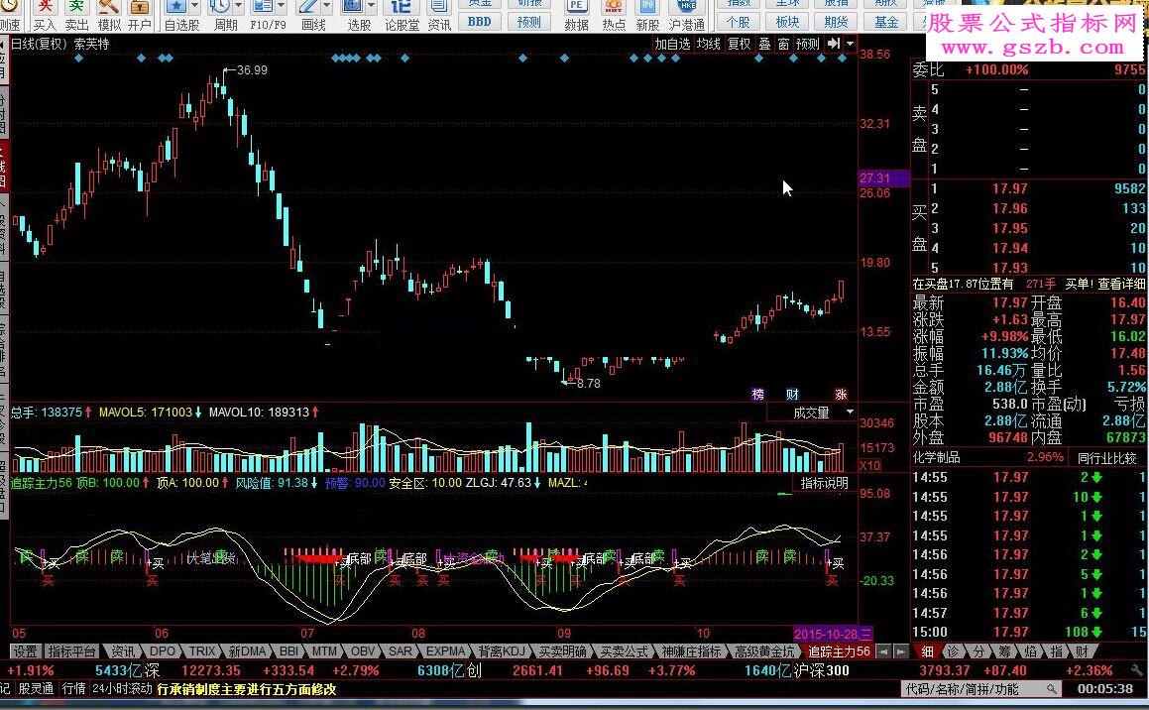The height and width of the screenshot is (710, 1149).
Task: Select the 筹 chip distribution tab
Action: (x=1004, y=651)
